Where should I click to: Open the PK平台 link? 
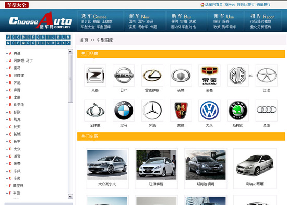pyautogui.click(x=230, y=4)
